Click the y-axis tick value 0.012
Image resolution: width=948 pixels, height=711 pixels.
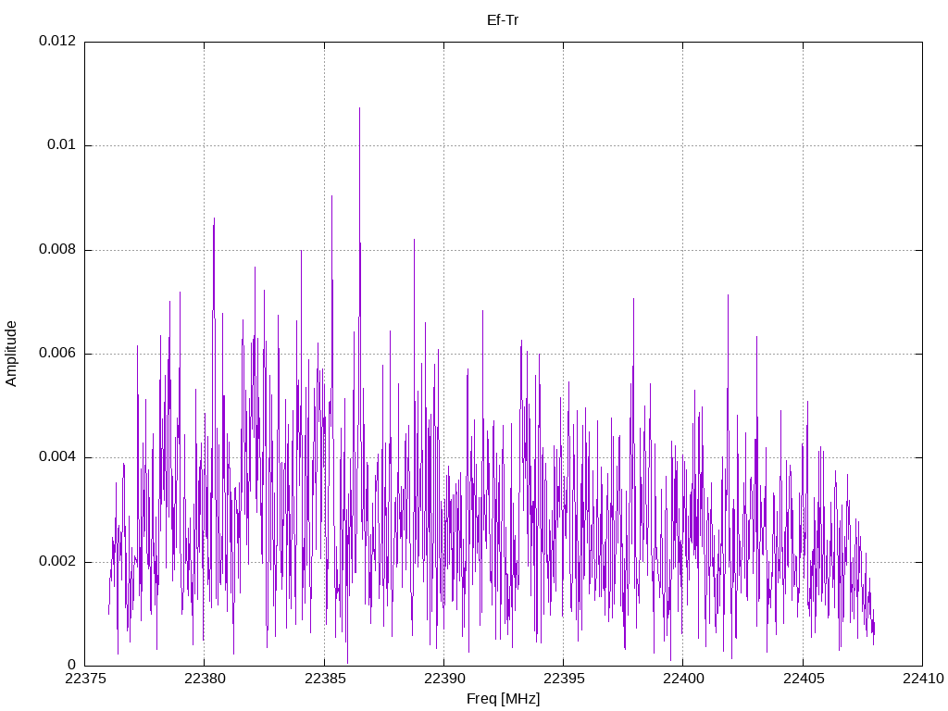pos(57,41)
